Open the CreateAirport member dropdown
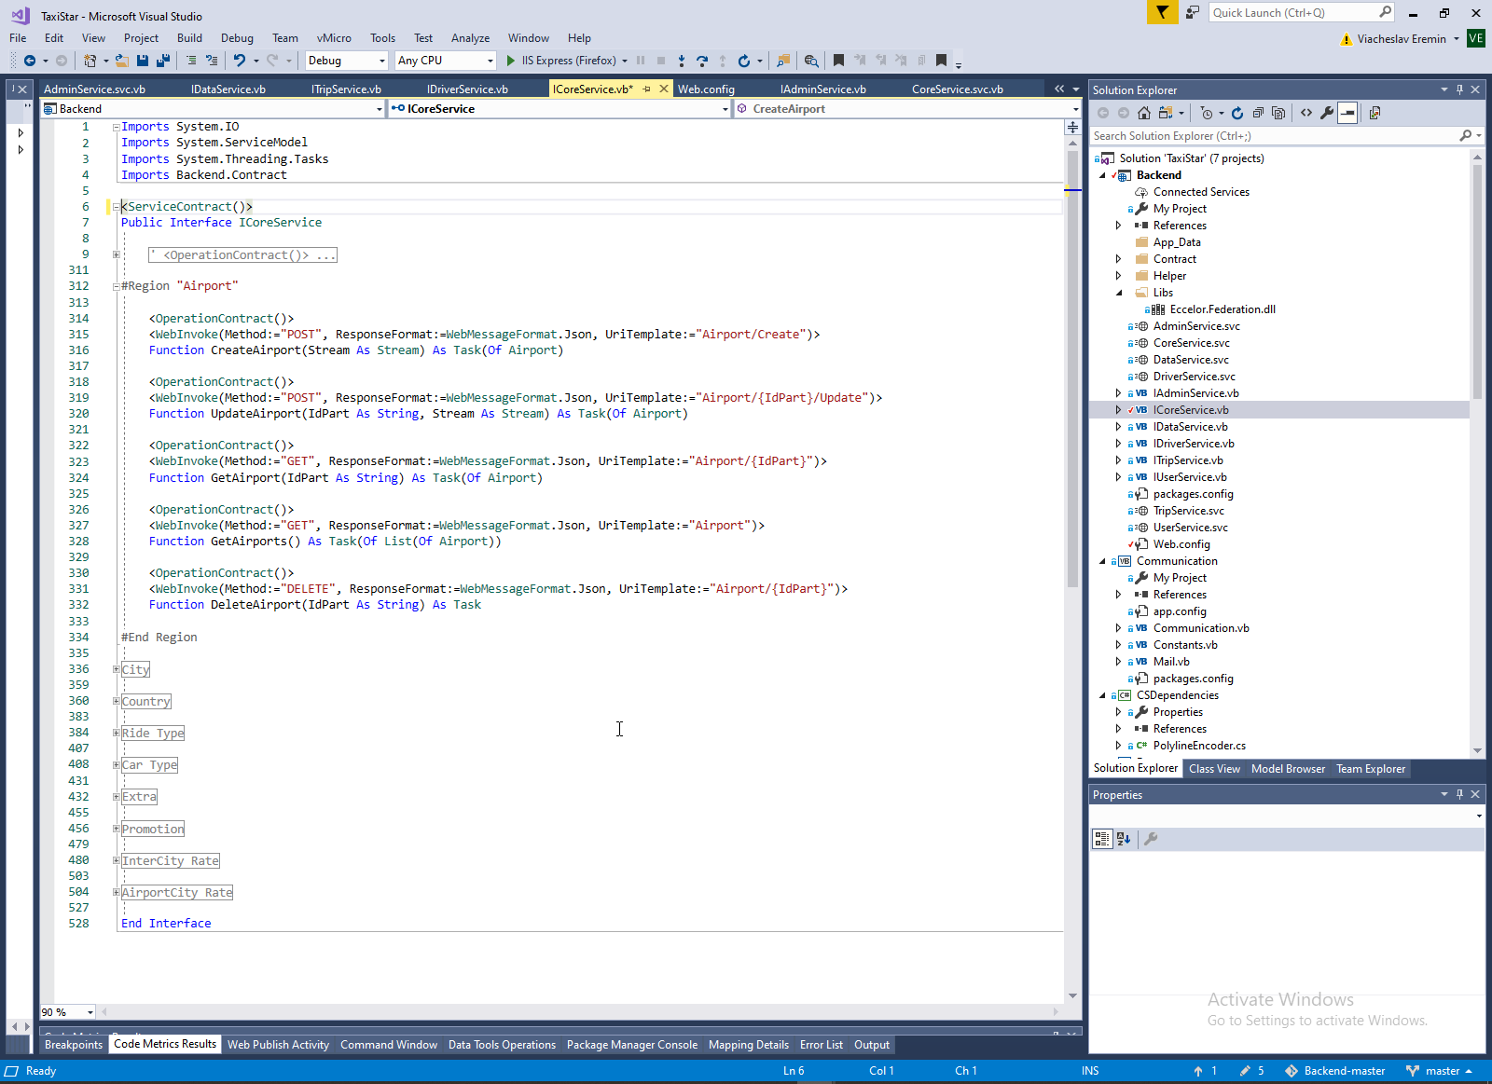 tap(906, 109)
